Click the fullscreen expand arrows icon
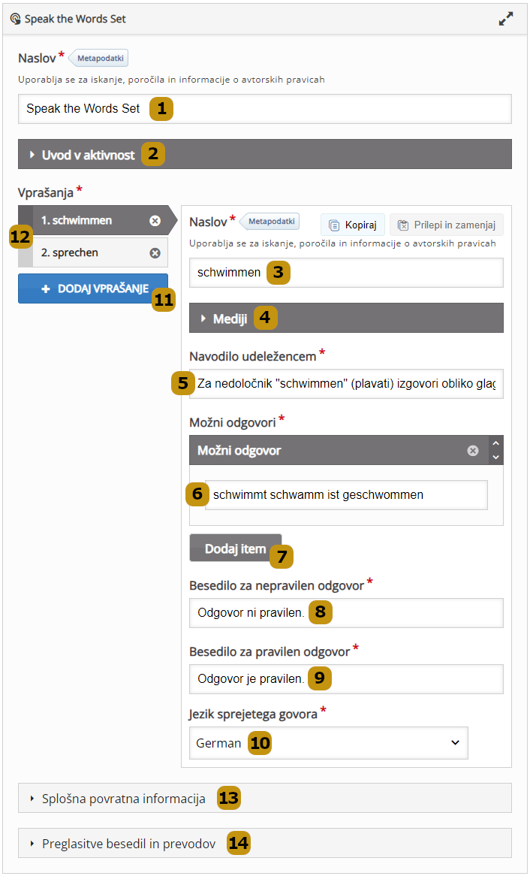Viewport: 530px width, 876px height. [506, 20]
